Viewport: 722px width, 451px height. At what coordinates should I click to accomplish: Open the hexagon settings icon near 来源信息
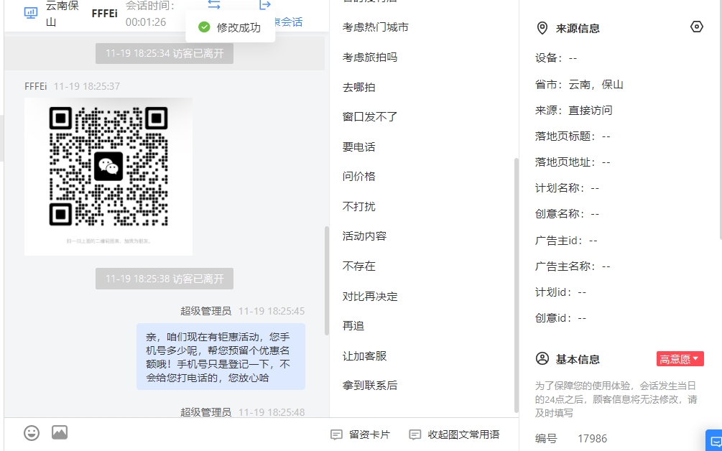coord(697,27)
